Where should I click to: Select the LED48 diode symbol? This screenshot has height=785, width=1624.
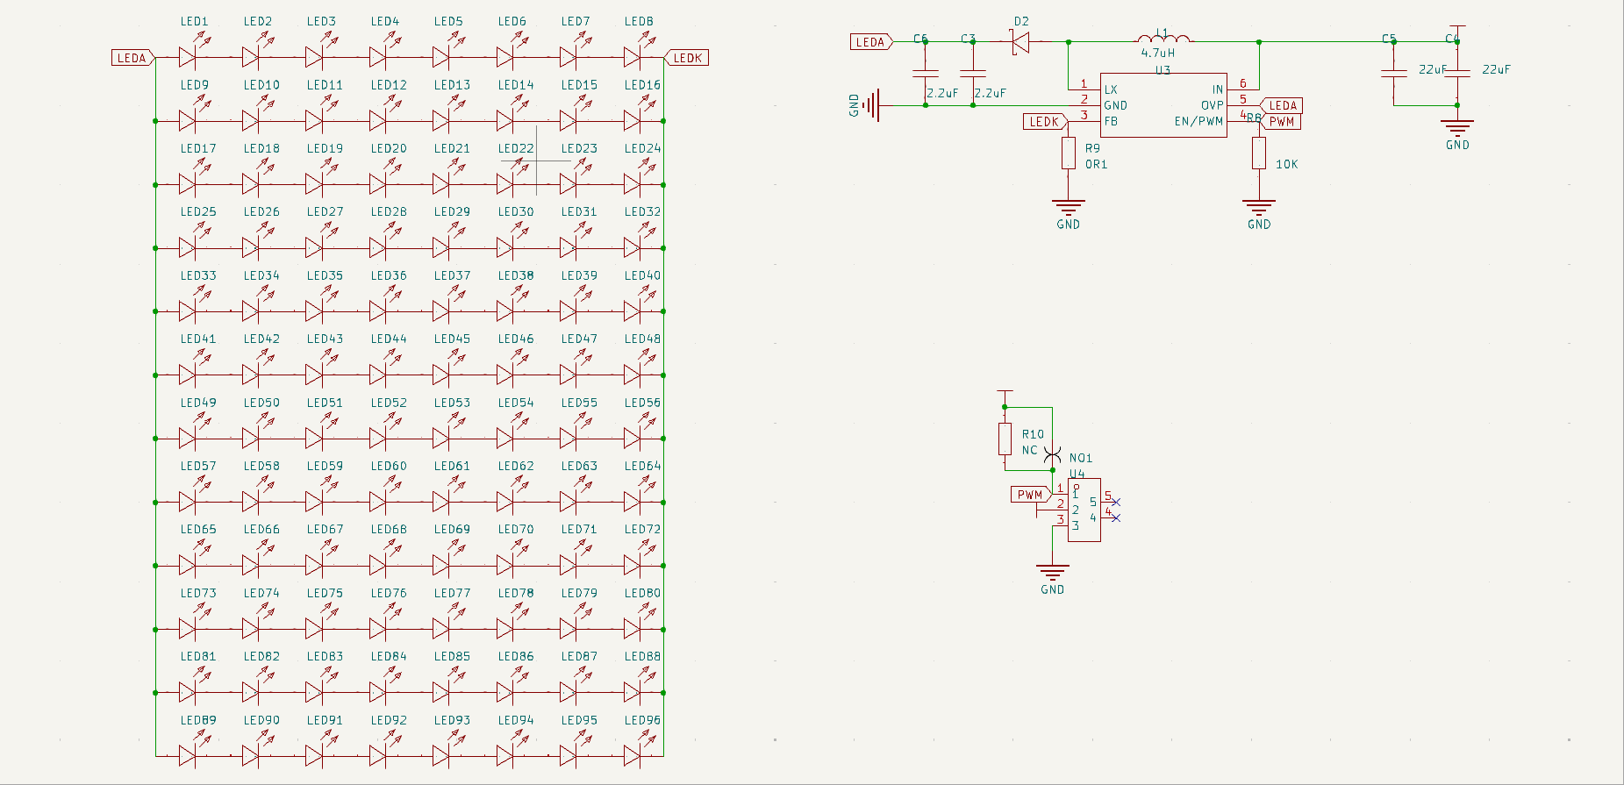click(x=633, y=375)
